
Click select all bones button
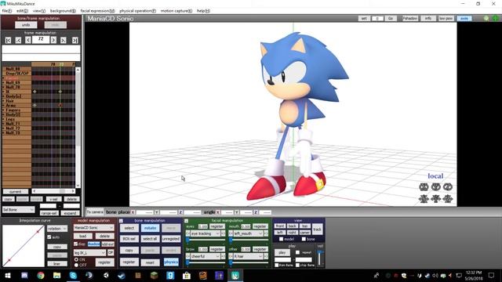tap(150, 239)
